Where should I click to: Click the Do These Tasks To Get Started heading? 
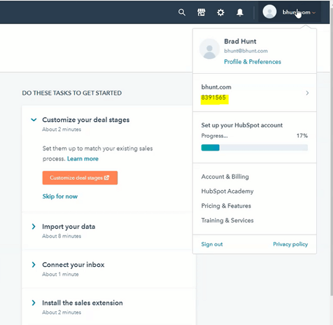click(72, 93)
